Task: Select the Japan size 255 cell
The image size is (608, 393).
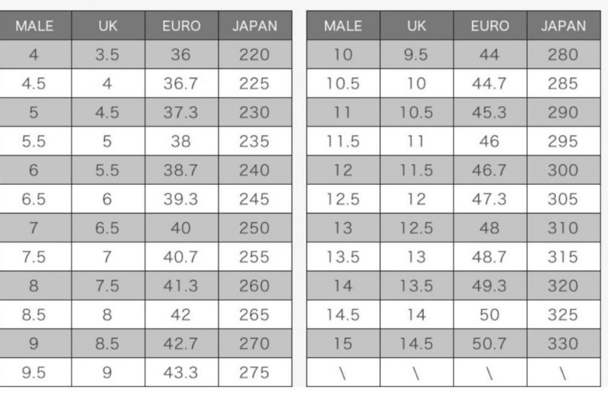Action: [x=255, y=258]
